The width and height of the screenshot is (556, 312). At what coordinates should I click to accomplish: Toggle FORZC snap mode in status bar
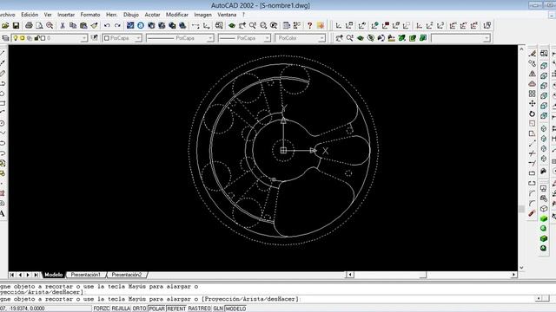tap(102, 309)
